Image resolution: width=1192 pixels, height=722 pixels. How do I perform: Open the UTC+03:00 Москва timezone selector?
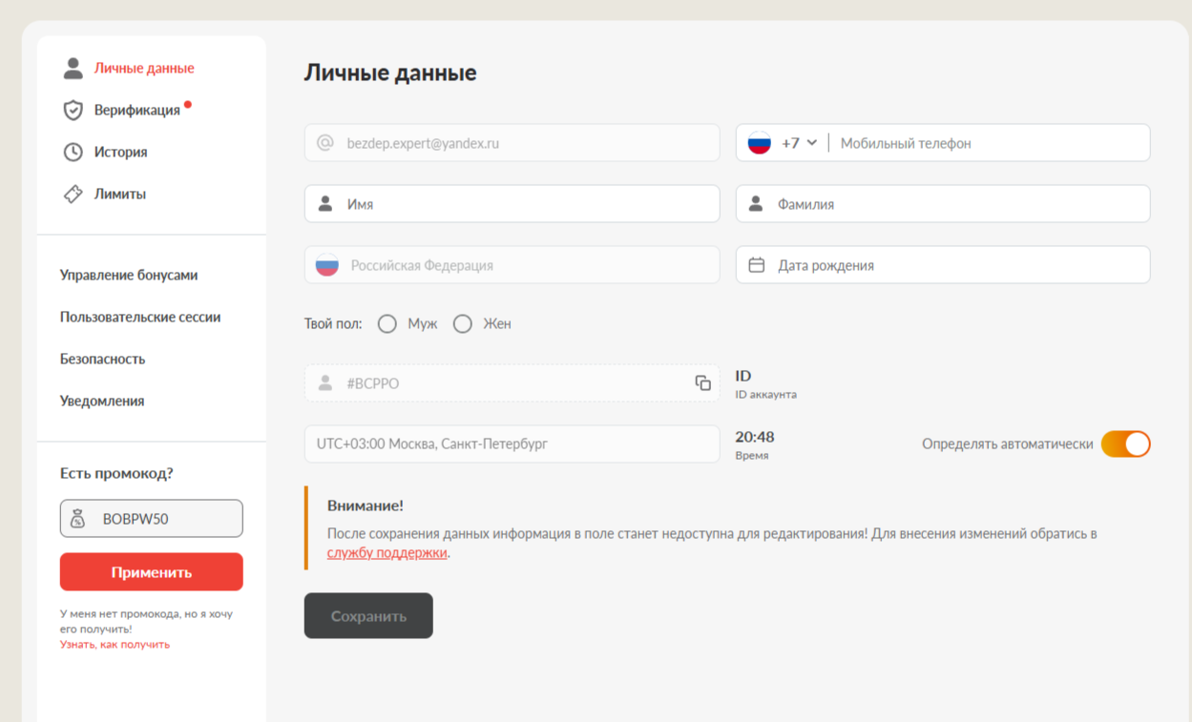click(512, 444)
